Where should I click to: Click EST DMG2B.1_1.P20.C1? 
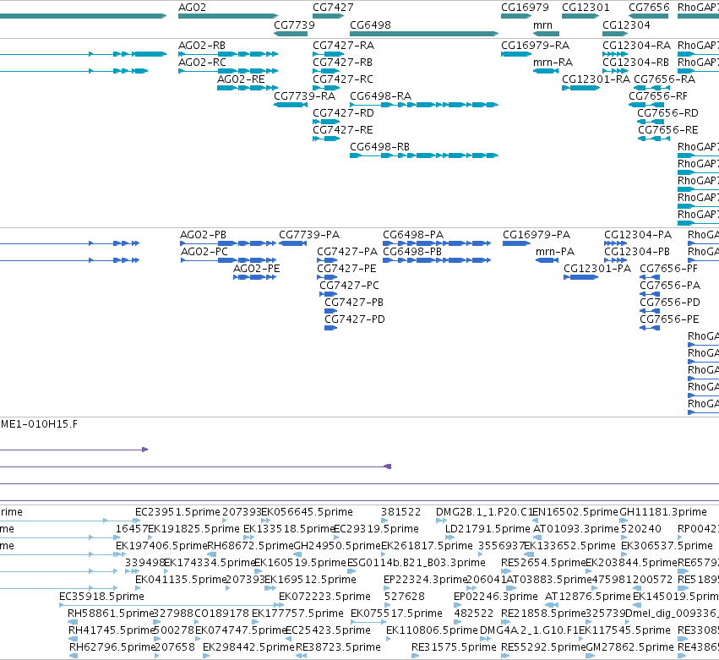click(x=484, y=512)
